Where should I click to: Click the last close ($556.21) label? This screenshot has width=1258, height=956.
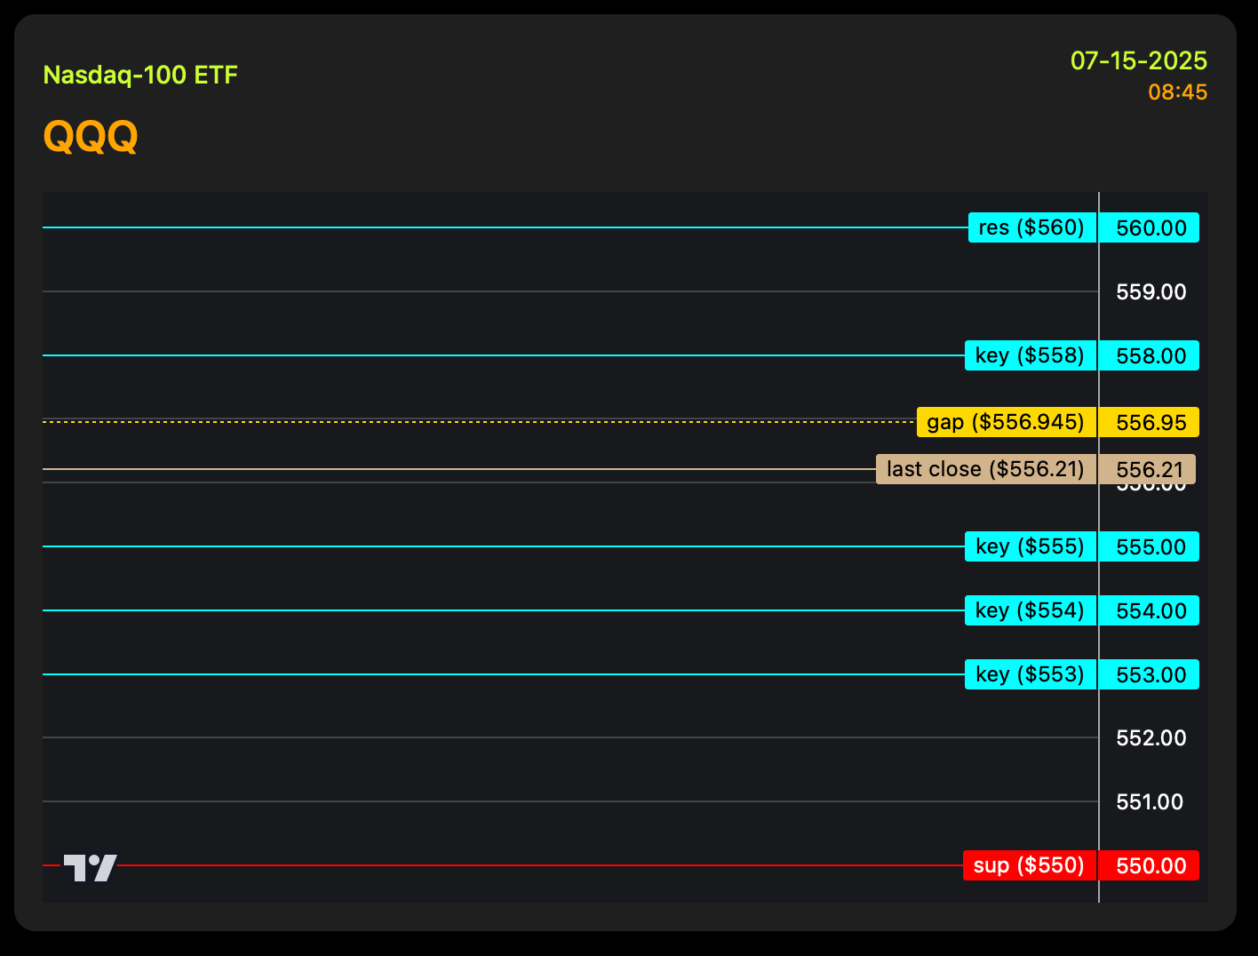coord(986,469)
